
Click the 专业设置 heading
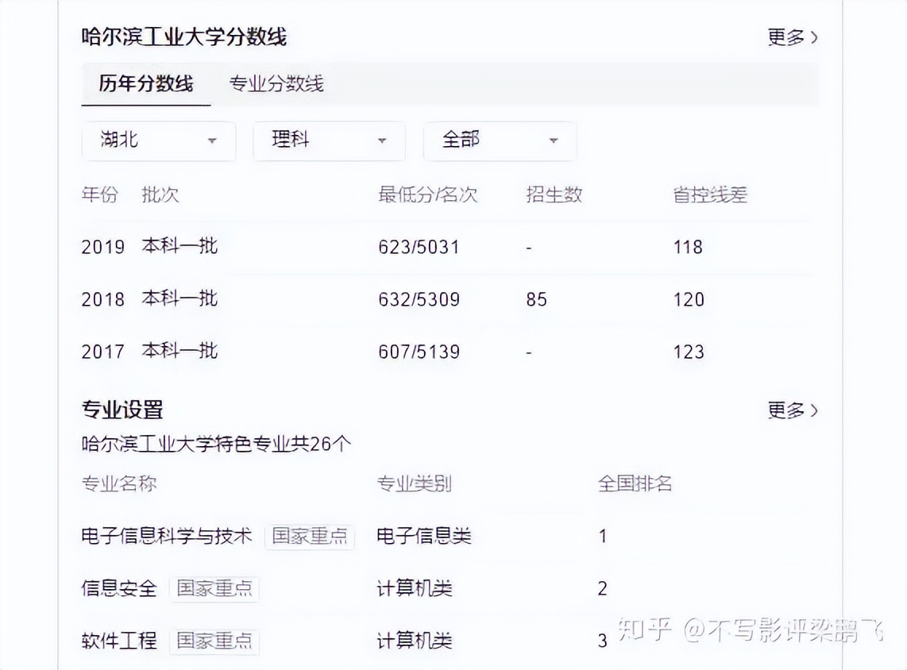122,410
